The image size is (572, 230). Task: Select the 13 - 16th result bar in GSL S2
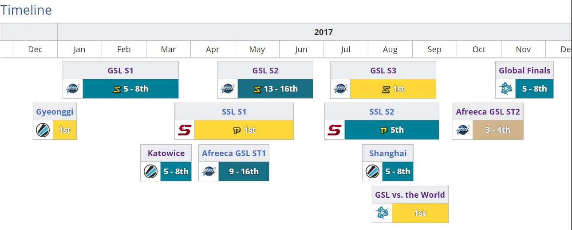[x=275, y=89]
